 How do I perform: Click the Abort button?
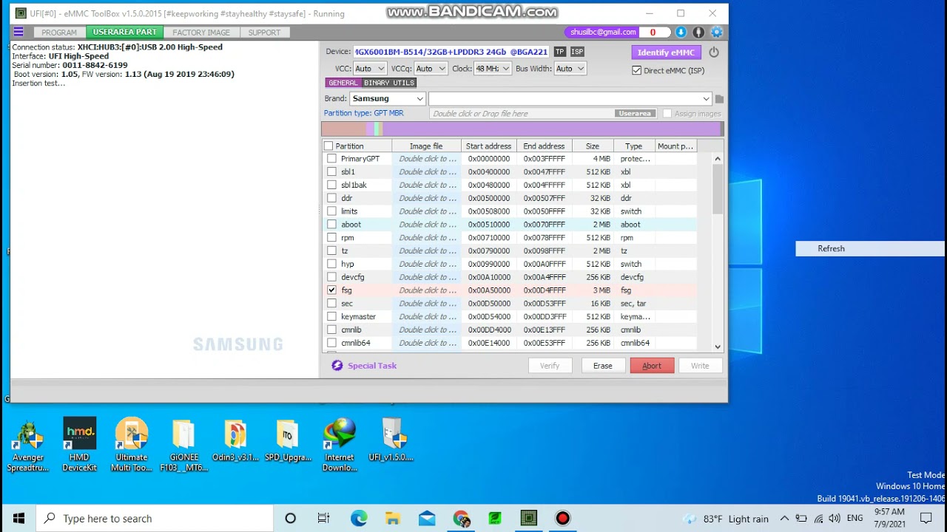(x=652, y=366)
